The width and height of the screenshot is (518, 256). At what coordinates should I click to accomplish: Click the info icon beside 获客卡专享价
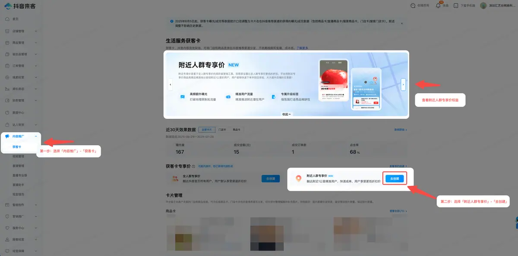coord(194,166)
